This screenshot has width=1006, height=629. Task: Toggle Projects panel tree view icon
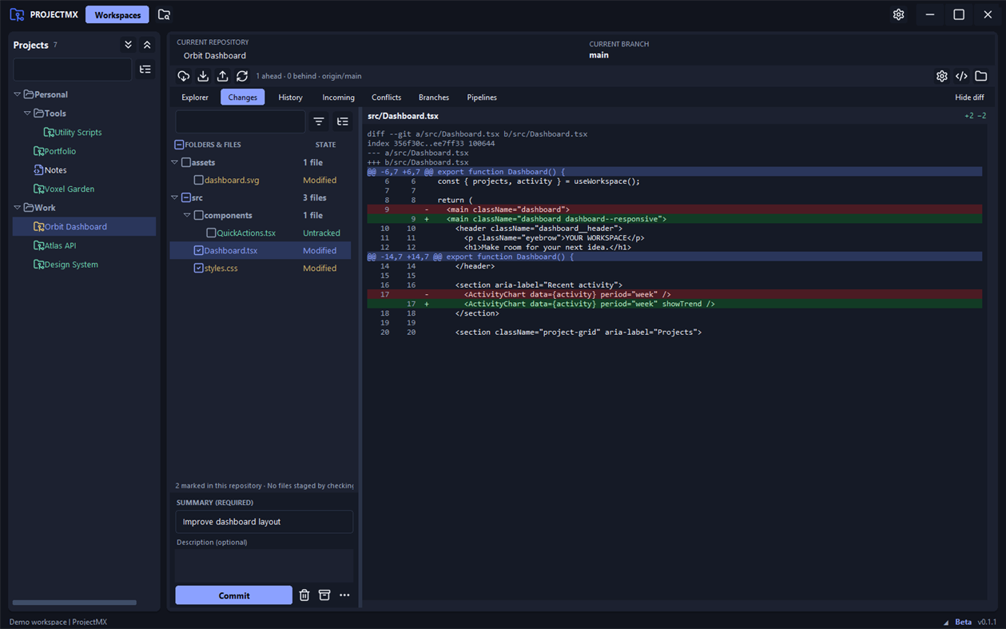click(145, 70)
